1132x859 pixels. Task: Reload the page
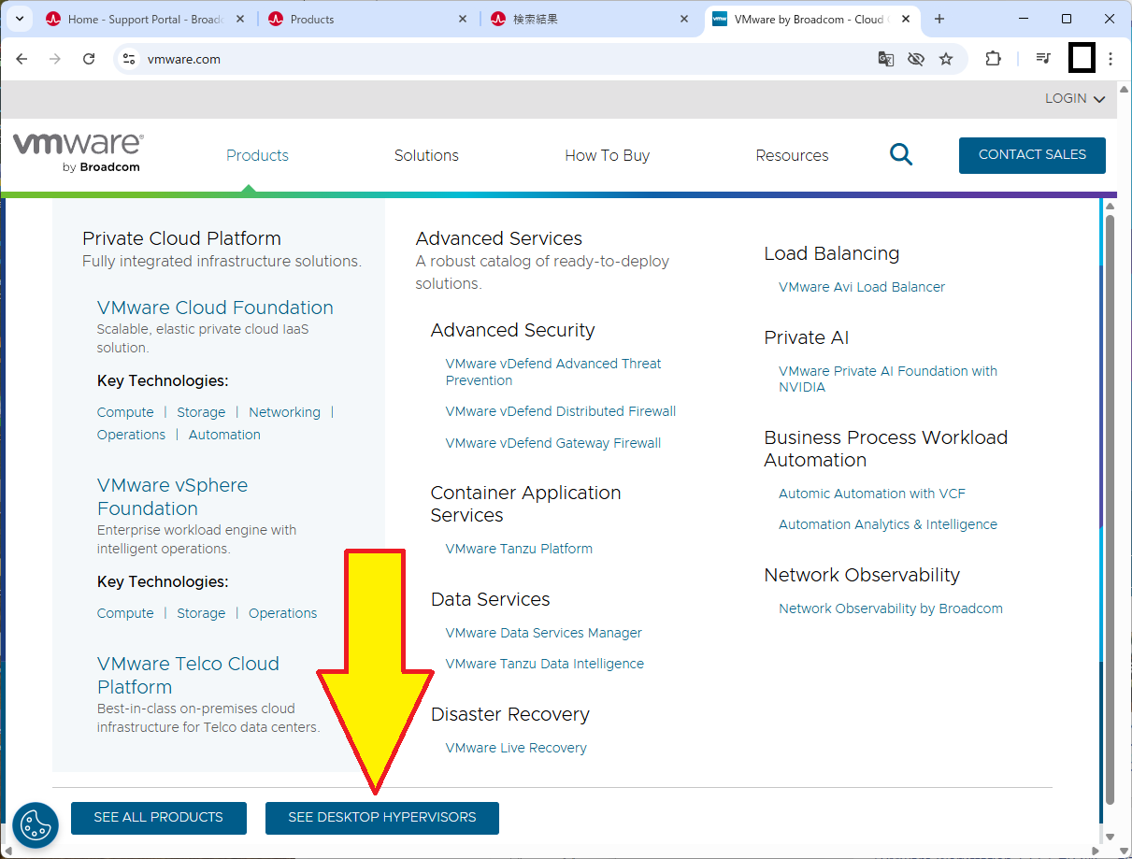[89, 59]
